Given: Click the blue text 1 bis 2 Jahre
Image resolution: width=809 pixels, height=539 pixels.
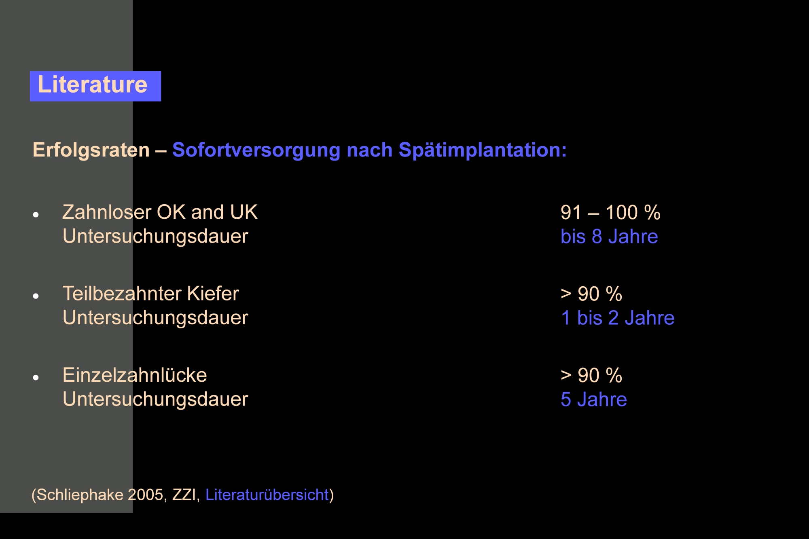Looking at the screenshot, I should click(618, 318).
